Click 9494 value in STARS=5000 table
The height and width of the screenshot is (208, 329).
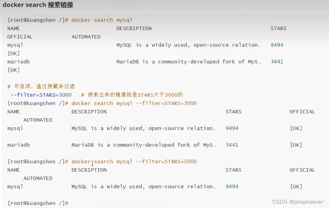232,186
